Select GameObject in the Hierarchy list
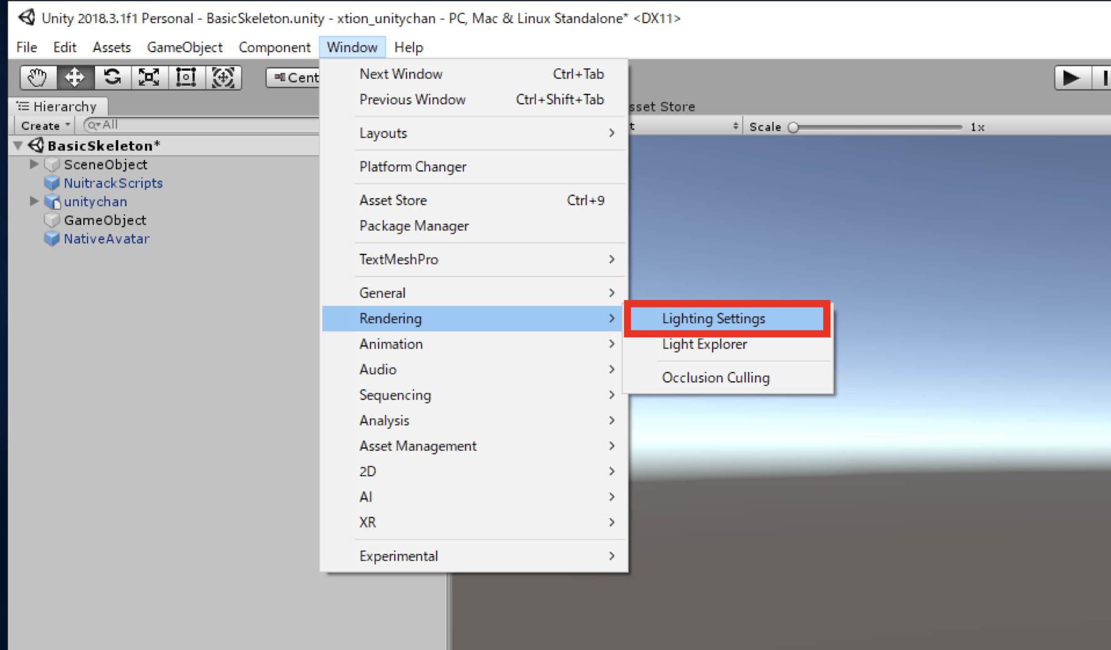The height and width of the screenshot is (650, 1111). pos(105,220)
